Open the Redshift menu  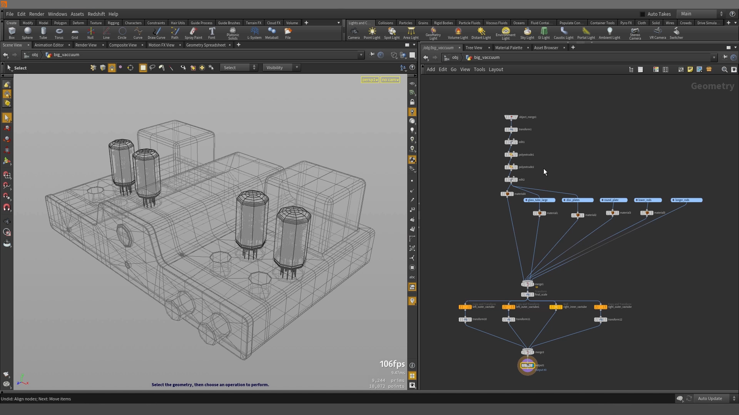pyautogui.click(x=96, y=14)
